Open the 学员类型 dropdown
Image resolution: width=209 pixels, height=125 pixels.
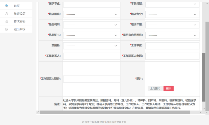pyautogui.click(x=172, y=4)
